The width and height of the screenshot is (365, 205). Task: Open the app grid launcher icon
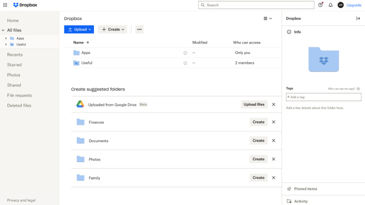coord(5,5)
